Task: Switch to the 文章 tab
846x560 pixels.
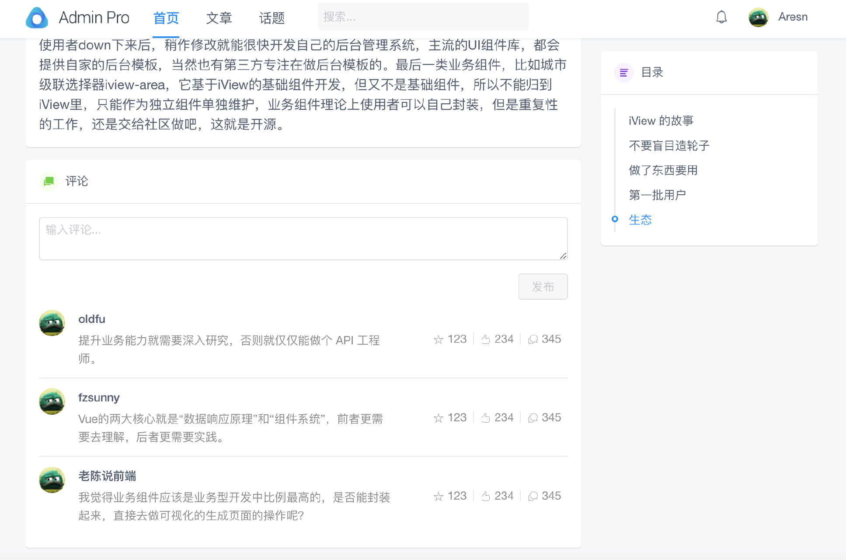Action: coord(219,18)
